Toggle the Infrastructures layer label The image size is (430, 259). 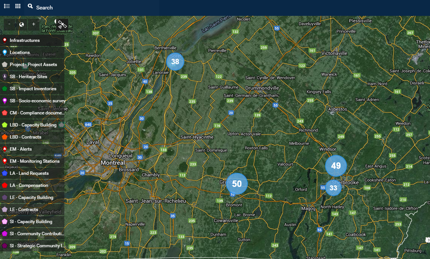pyautogui.click(x=25, y=40)
